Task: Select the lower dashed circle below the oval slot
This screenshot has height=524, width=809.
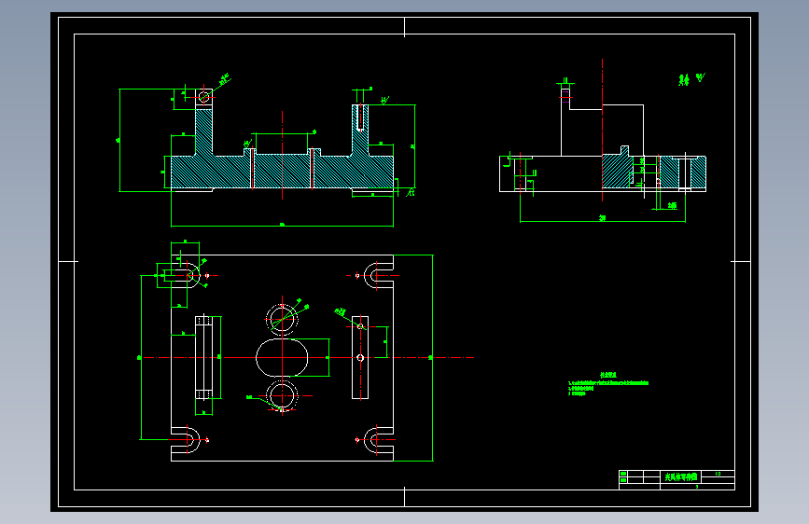Action: [x=282, y=396]
